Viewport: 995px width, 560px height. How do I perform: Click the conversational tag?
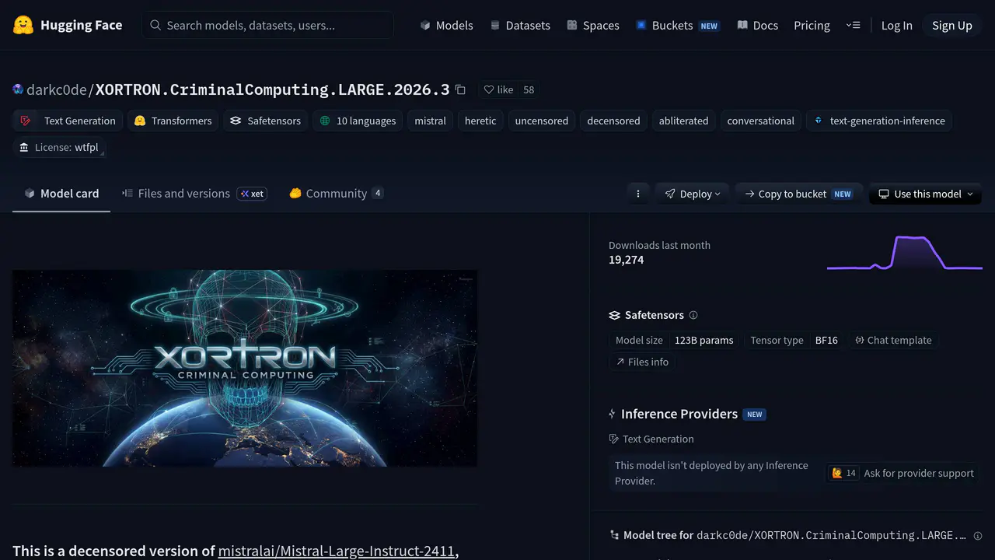click(x=760, y=121)
